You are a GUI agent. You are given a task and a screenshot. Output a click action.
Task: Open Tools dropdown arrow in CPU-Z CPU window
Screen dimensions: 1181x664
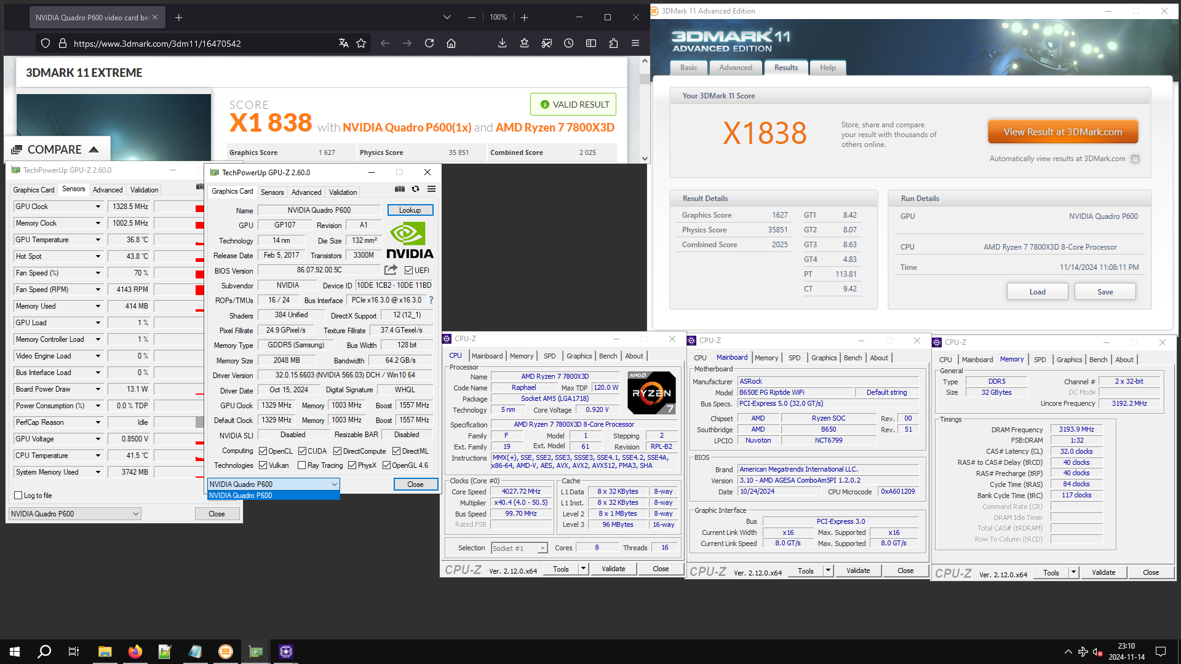click(583, 569)
